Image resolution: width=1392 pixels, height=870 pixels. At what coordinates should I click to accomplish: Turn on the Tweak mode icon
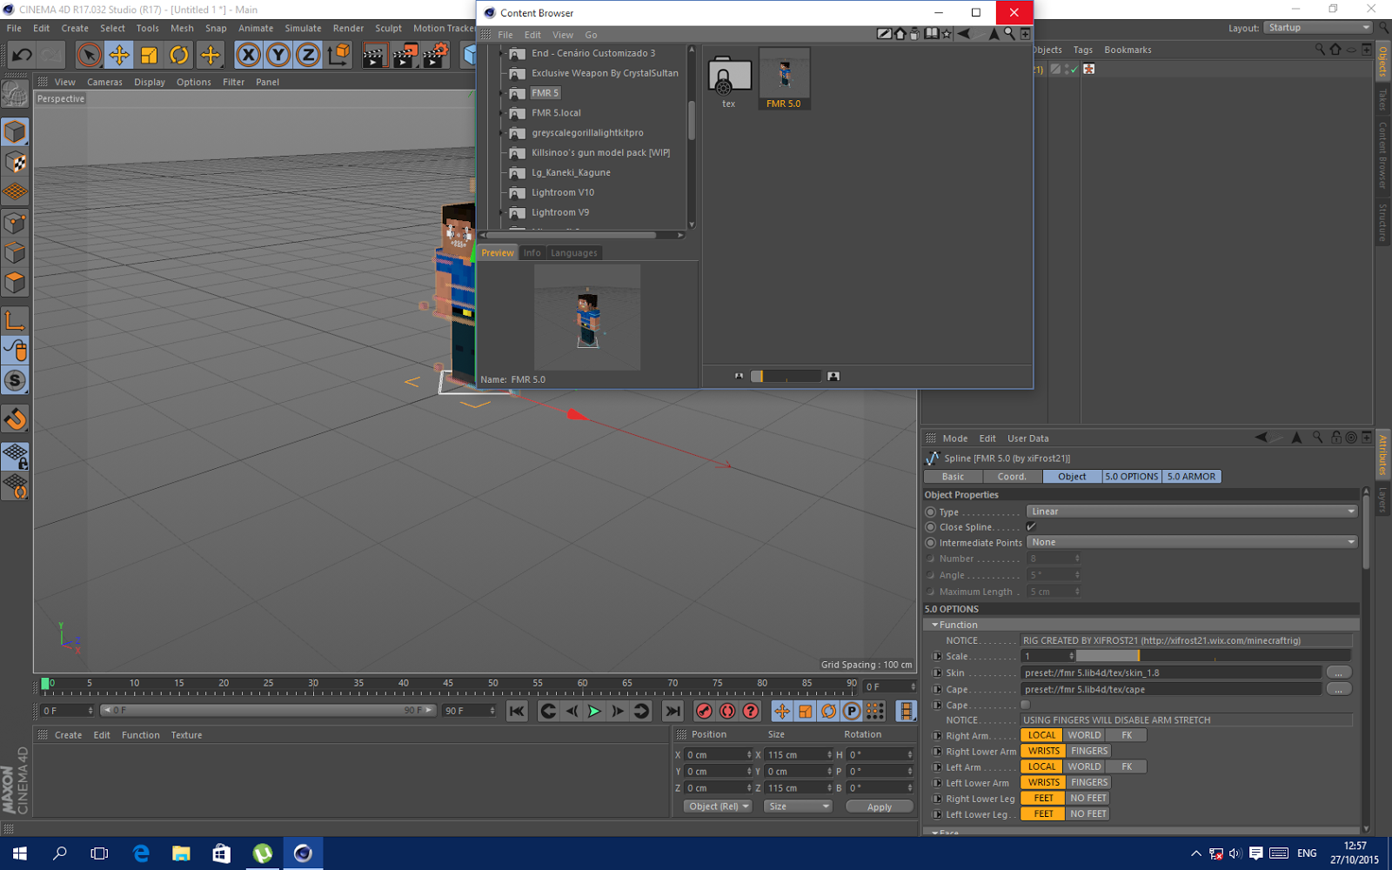pos(15,351)
